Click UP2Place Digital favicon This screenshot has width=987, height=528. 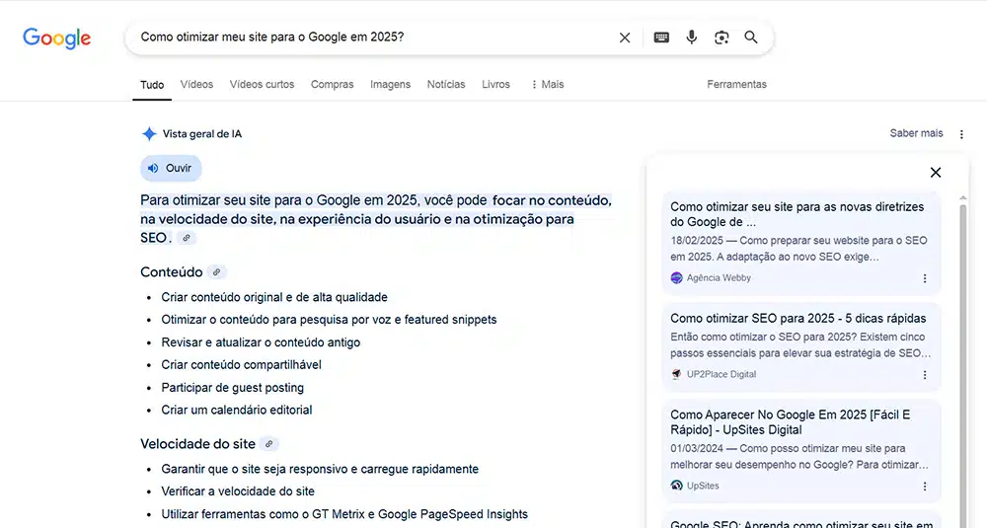point(677,374)
